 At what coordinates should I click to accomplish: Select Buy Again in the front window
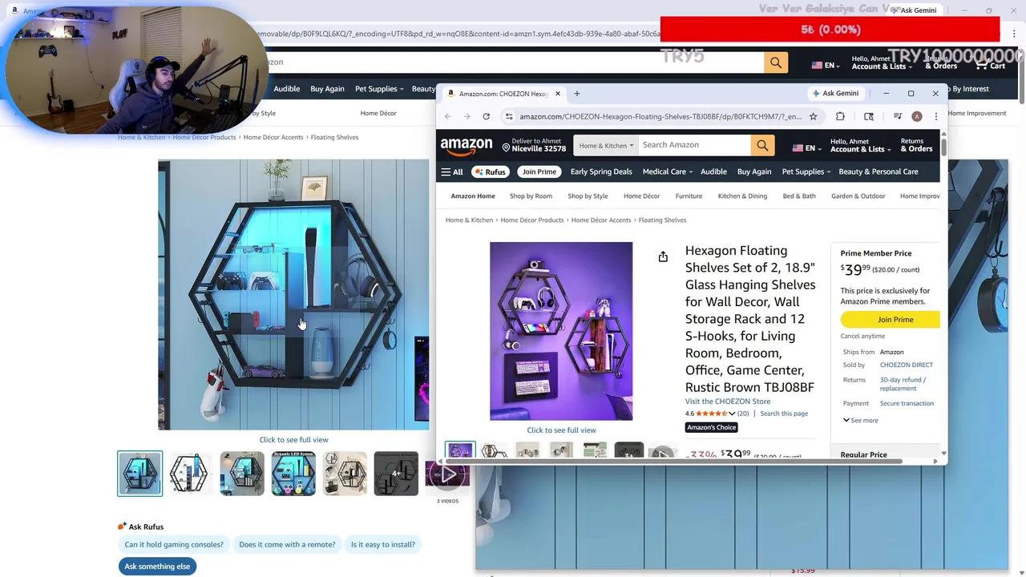[754, 171]
